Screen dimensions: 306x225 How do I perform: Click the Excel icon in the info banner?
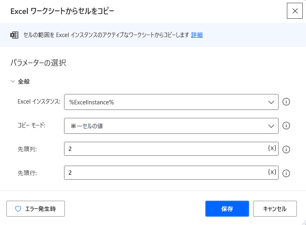point(14,35)
